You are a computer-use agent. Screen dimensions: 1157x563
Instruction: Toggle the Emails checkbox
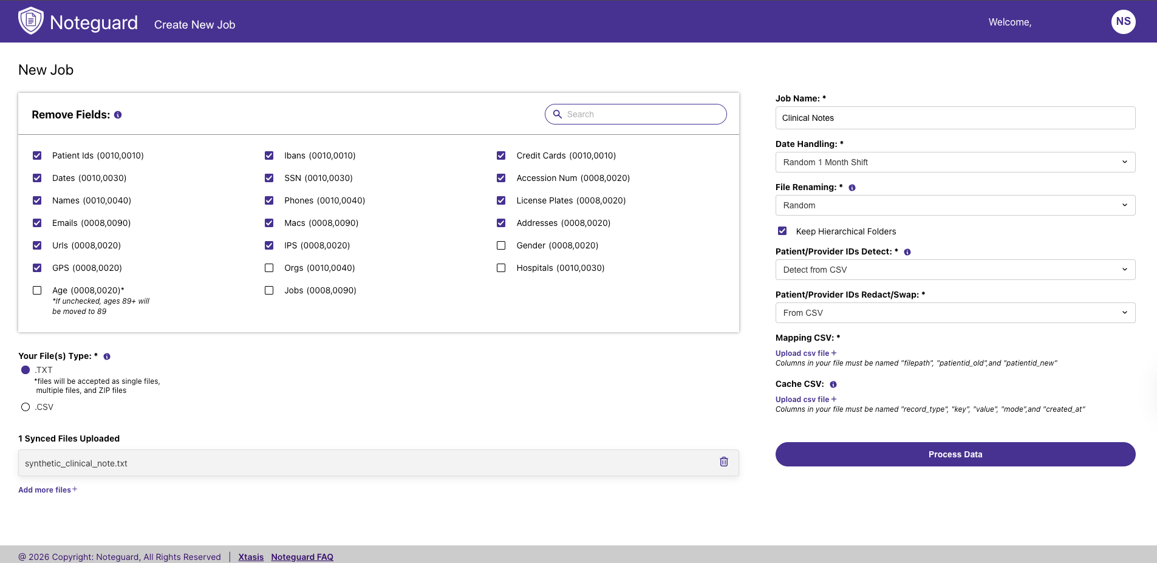click(x=37, y=223)
